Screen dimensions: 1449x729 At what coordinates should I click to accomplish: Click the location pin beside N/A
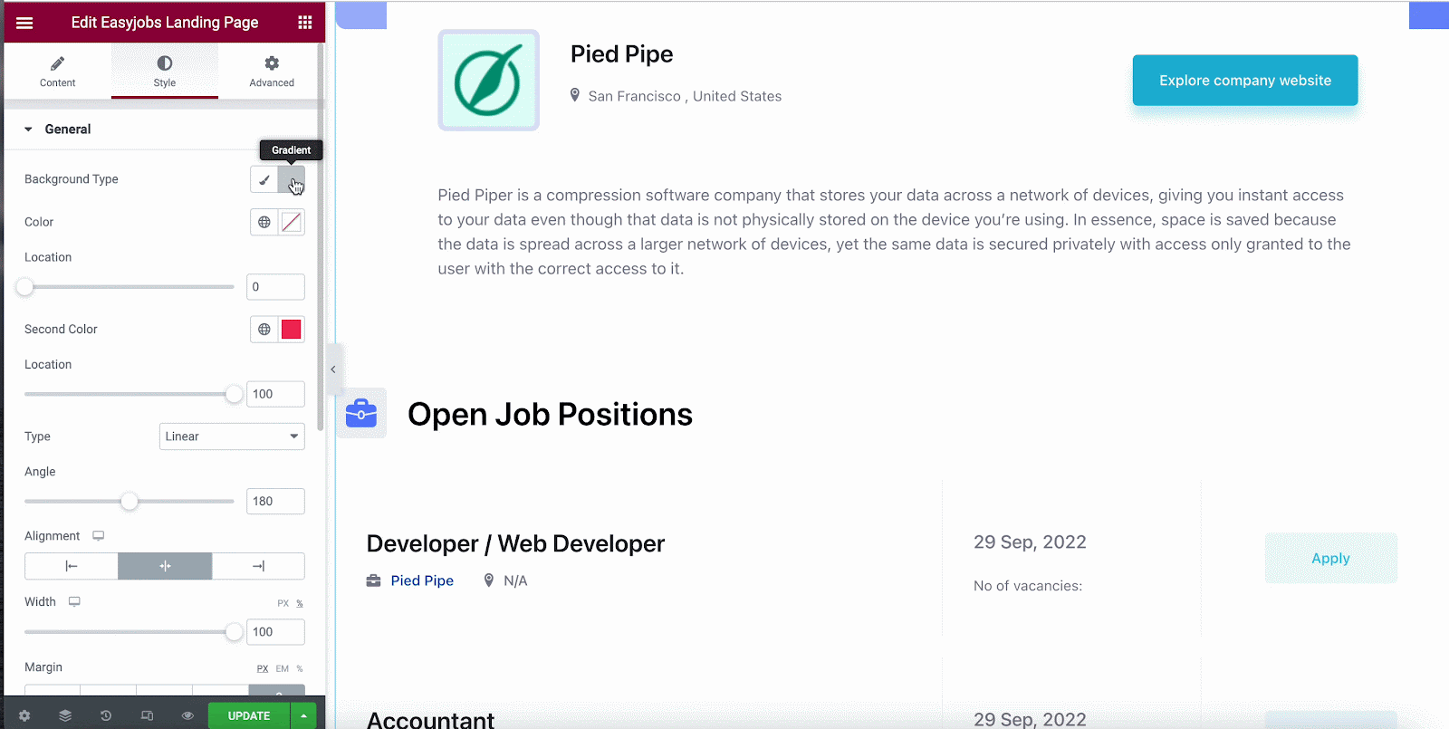click(x=489, y=580)
